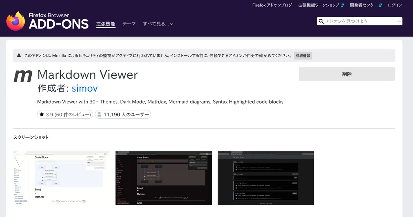Click the warning triangle icon in the notice
The width and height of the screenshot is (413, 217).
pyautogui.click(x=18, y=56)
